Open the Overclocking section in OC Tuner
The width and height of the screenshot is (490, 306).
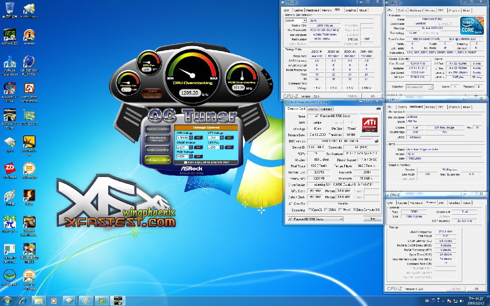(158, 150)
